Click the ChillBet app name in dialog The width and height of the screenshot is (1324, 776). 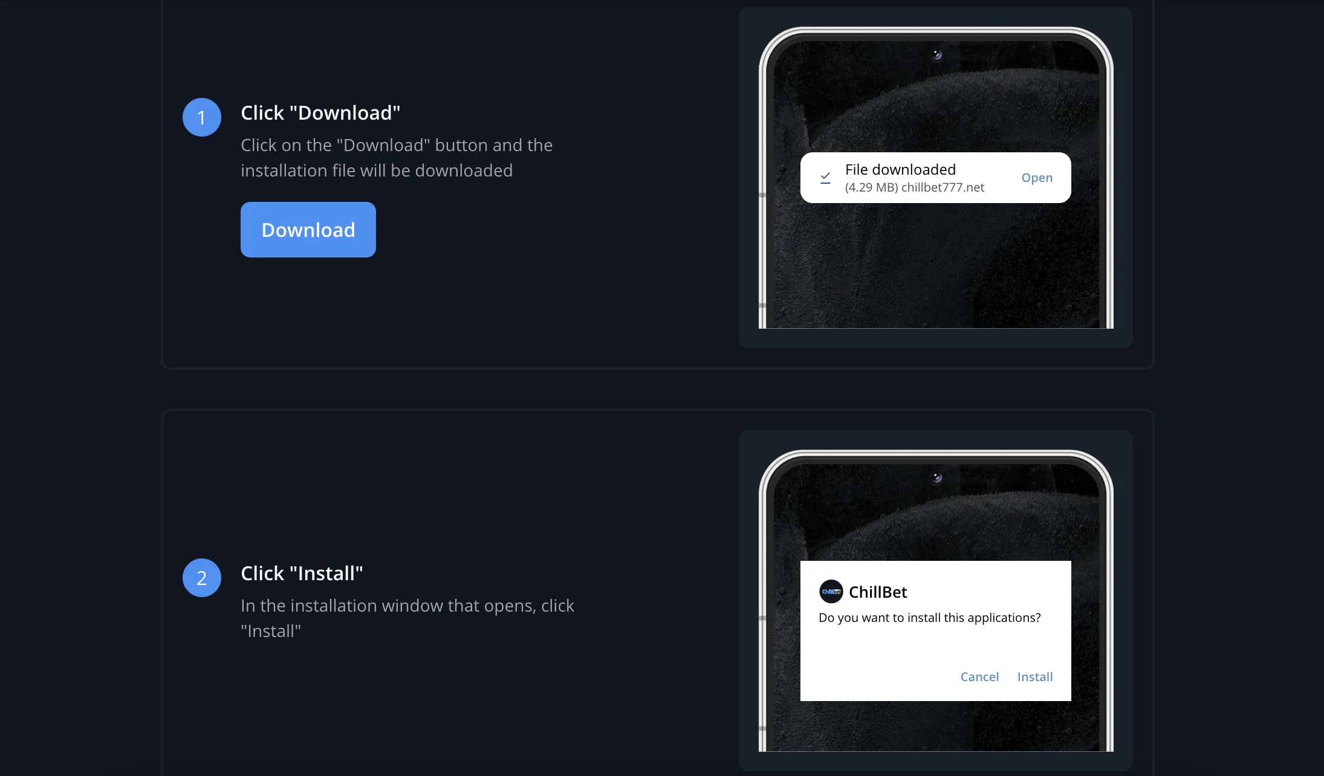pos(878,592)
